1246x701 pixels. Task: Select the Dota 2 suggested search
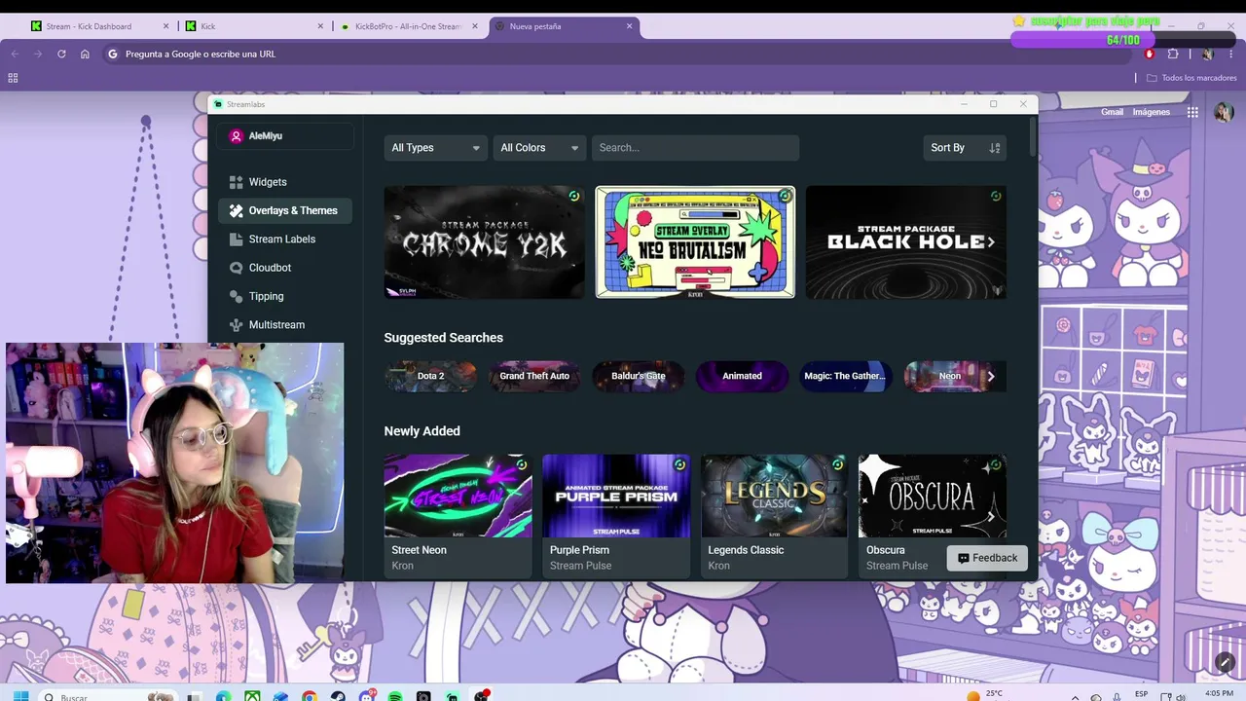click(x=430, y=376)
